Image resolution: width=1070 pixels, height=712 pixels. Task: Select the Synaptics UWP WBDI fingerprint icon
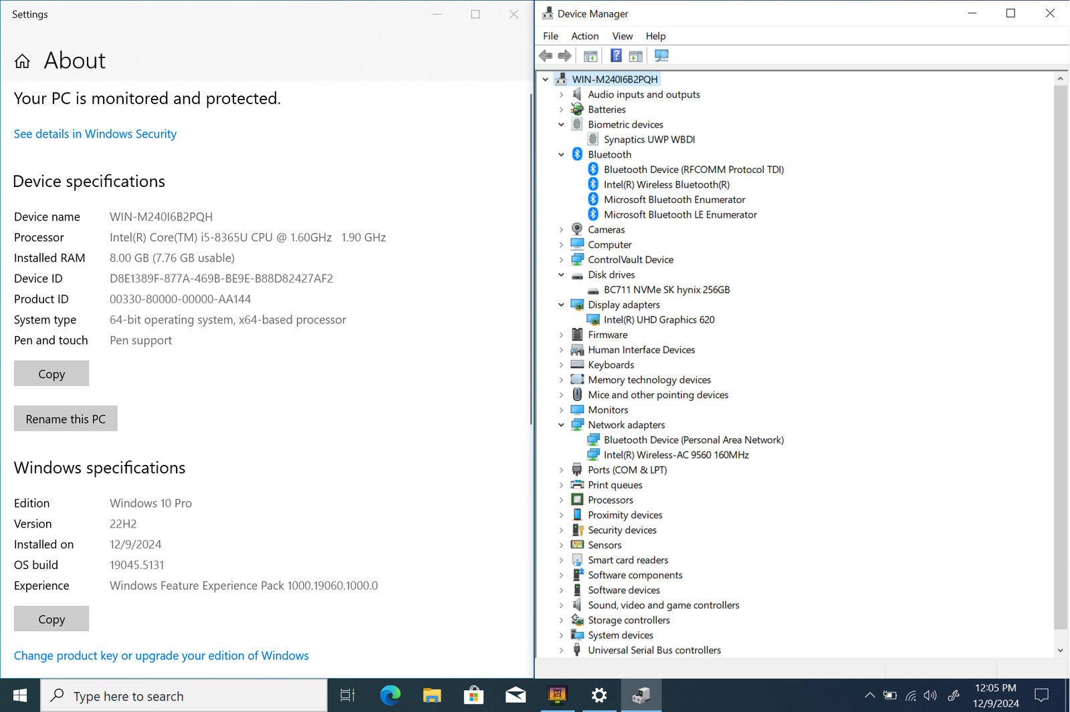click(x=593, y=139)
